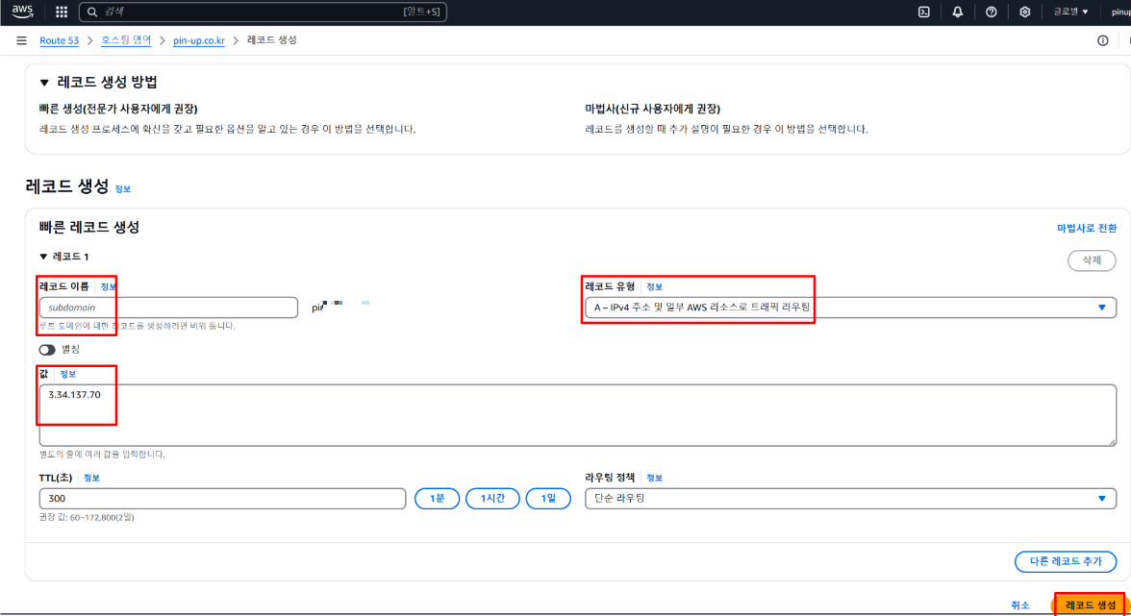This screenshot has width=1131, height=616.
Task: Click the search magnifier icon
Action: click(92, 12)
